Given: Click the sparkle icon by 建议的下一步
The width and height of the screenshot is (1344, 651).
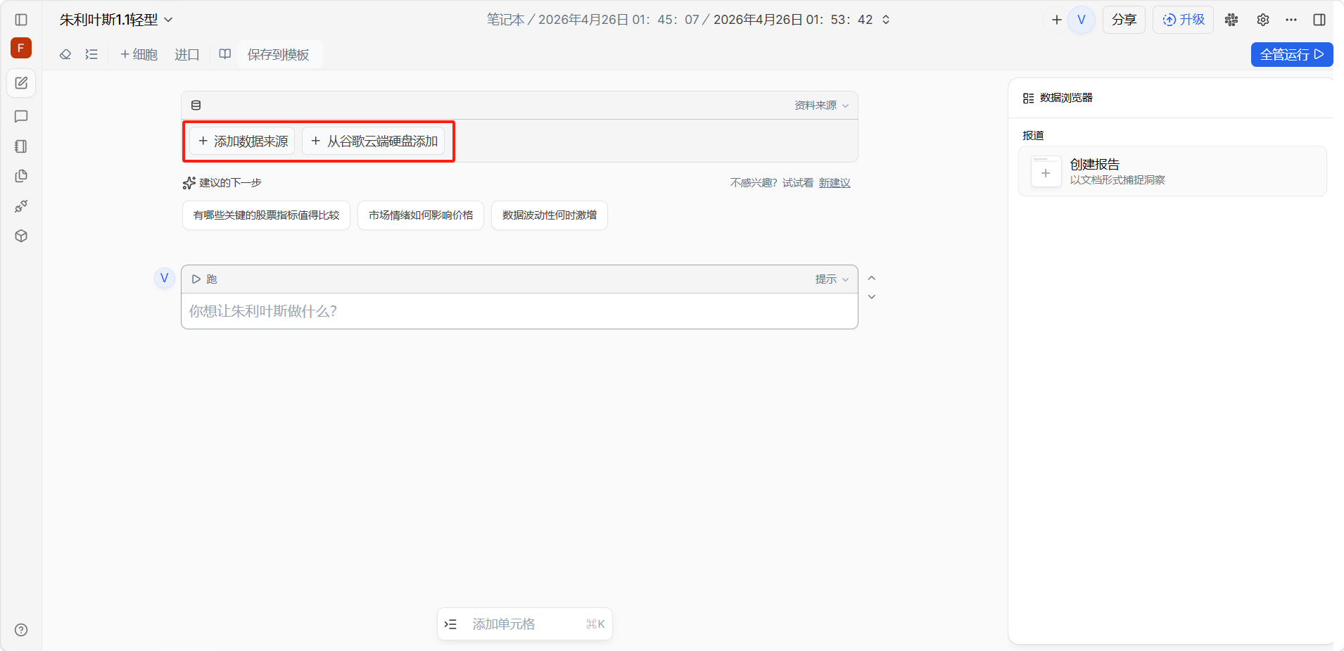Looking at the screenshot, I should point(189,183).
